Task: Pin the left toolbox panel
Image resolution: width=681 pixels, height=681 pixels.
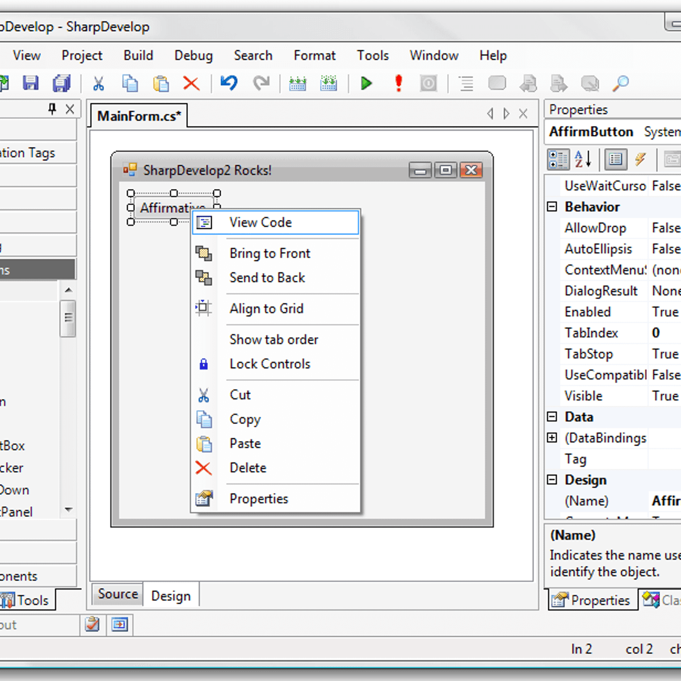Action: pyautogui.click(x=52, y=108)
